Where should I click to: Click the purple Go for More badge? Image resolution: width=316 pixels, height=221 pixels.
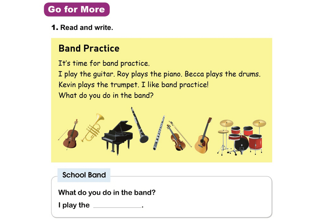pos(77,10)
